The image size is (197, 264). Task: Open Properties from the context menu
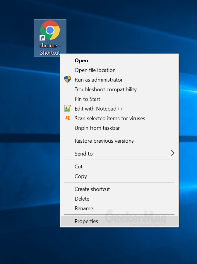(x=119, y=221)
